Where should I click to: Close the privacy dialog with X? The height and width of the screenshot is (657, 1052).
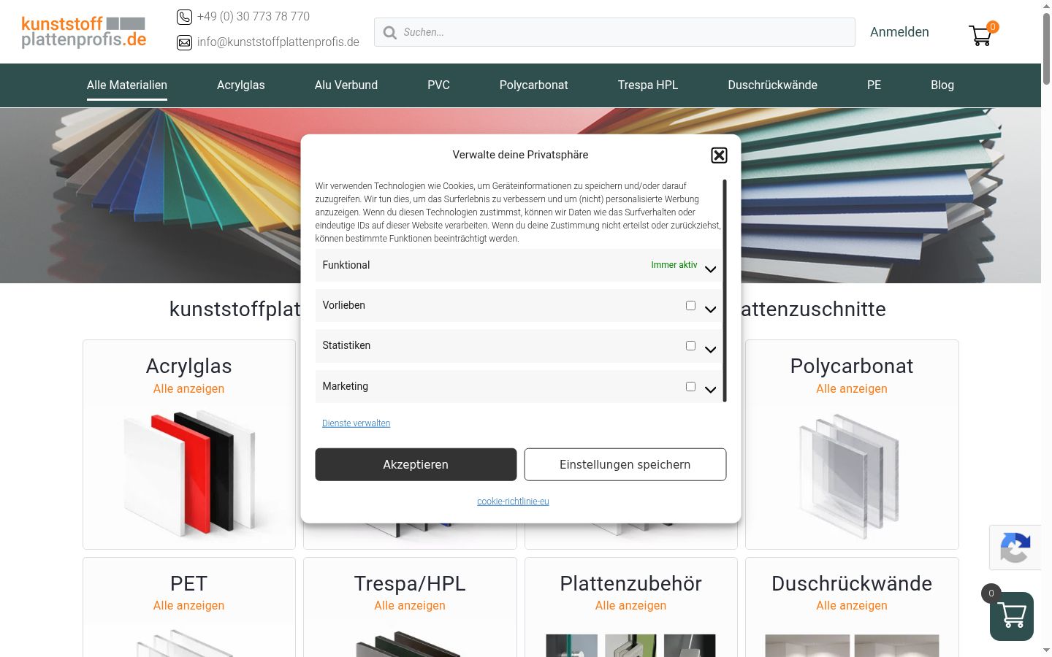click(719, 155)
